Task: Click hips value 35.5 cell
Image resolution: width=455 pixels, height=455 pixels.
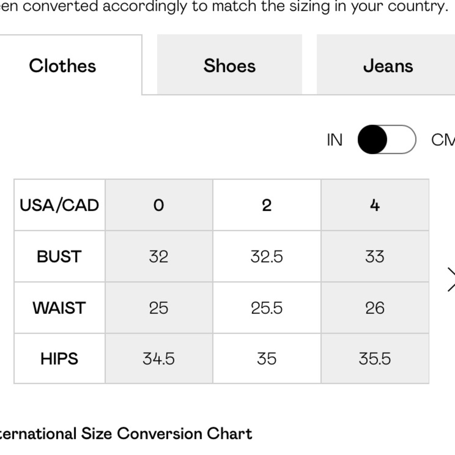Action: pyautogui.click(x=375, y=359)
